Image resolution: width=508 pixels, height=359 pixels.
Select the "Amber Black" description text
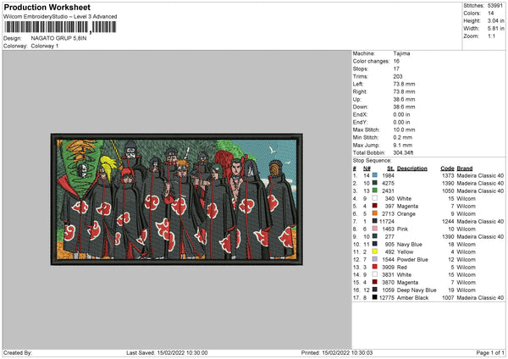[x=413, y=298]
